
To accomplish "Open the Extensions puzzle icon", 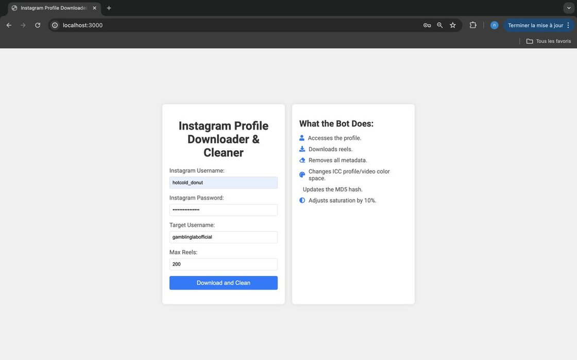I will [x=473, y=25].
